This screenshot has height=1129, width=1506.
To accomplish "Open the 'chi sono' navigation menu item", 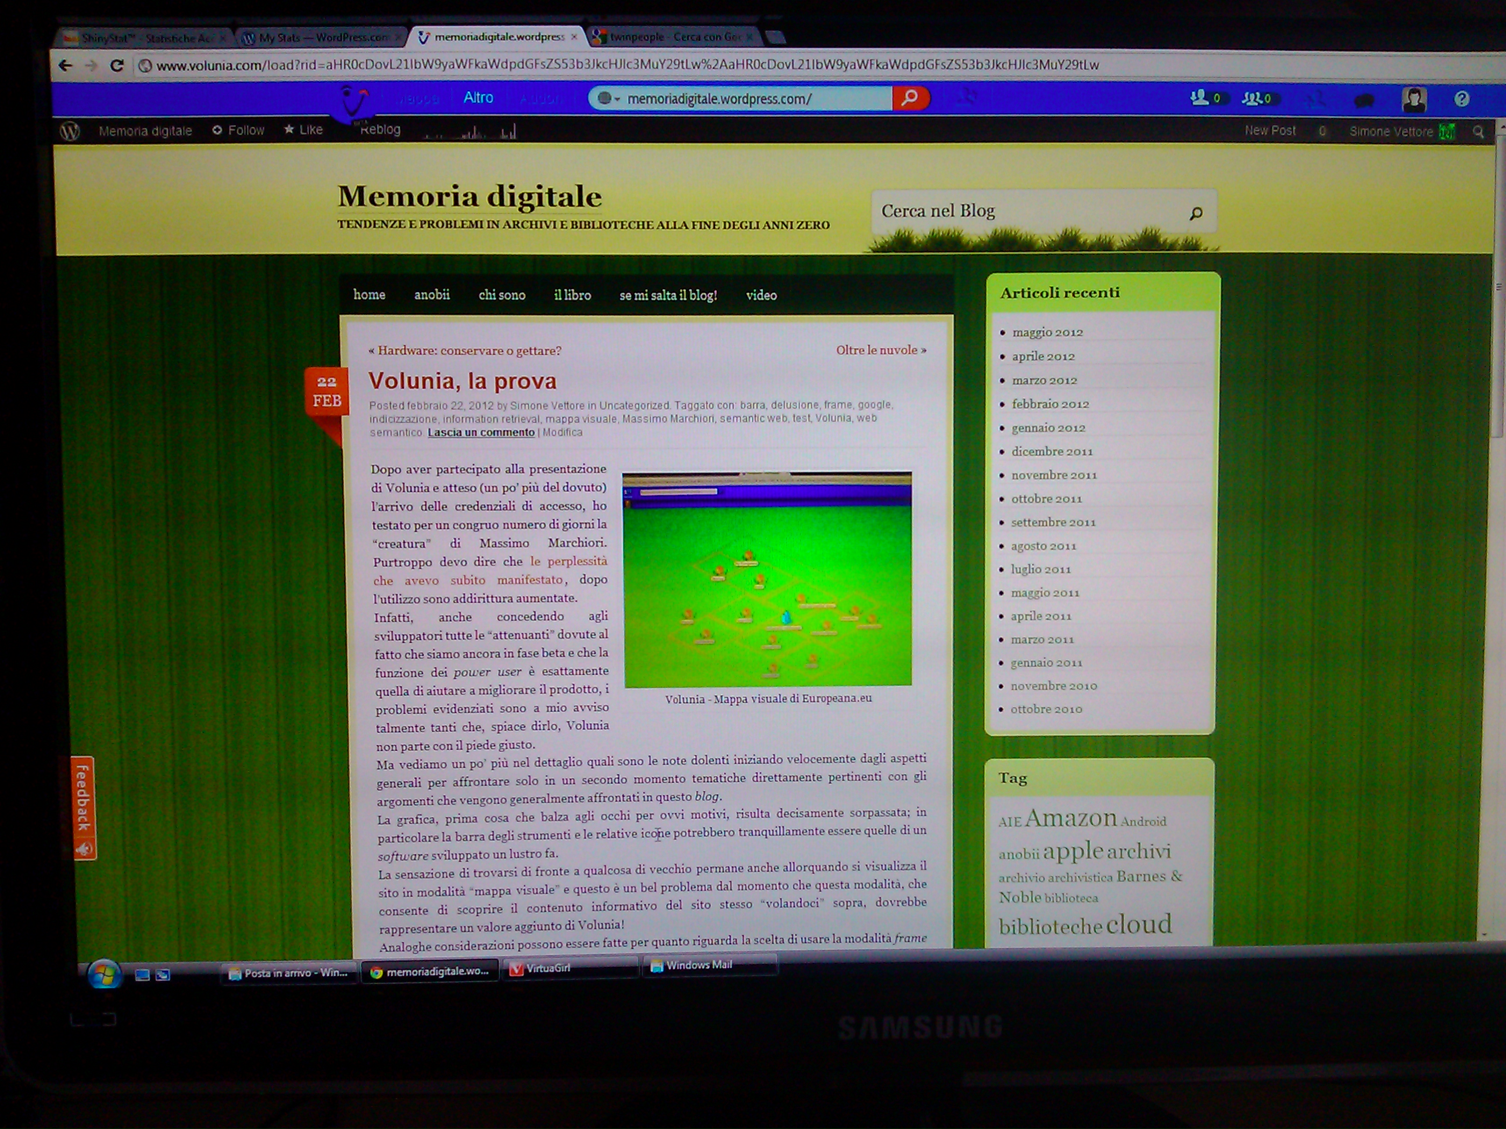I will click(x=502, y=296).
